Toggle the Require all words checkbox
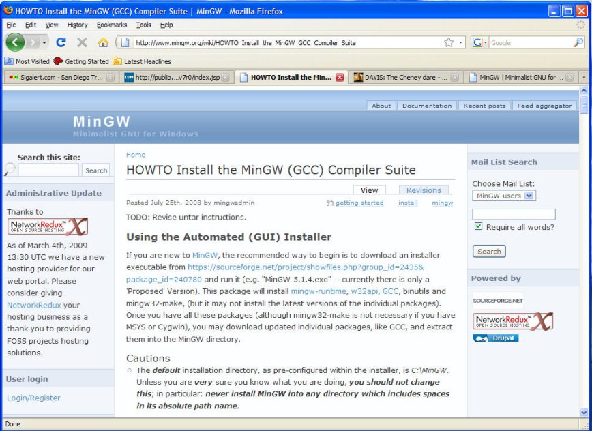This screenshot has height=431, width=592. coord(479,227)
